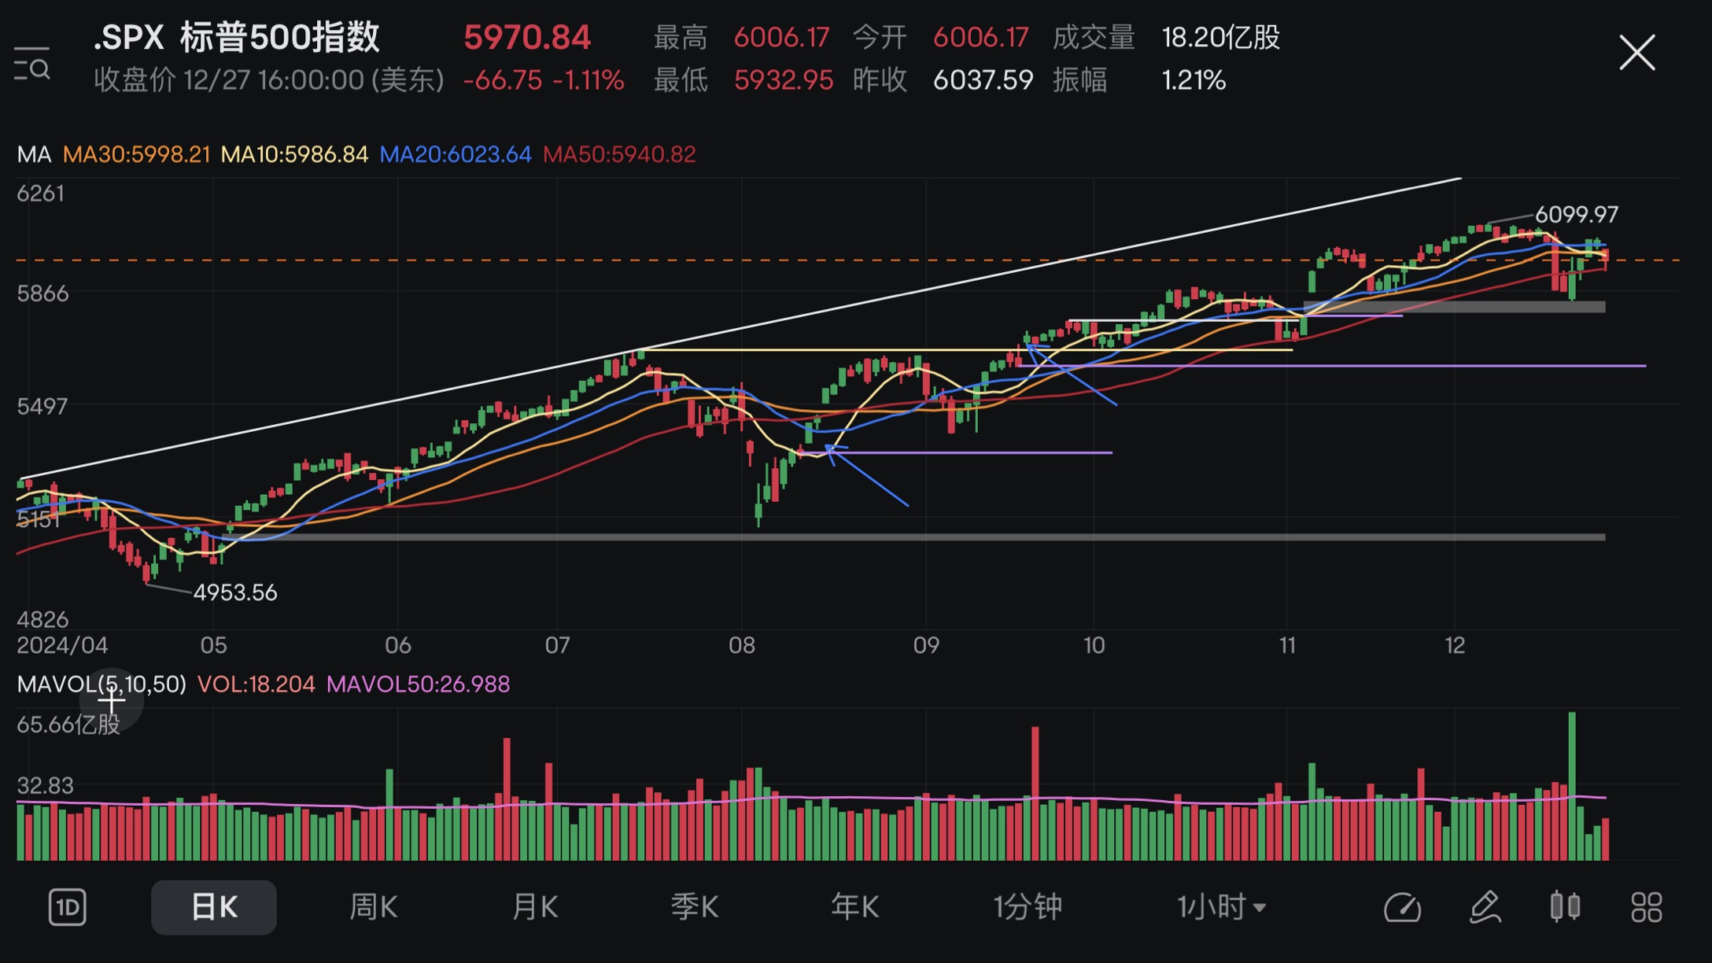Select the MA50:5940.82 indicator value
This screenshot has height=963, width=1712.
point(619,154)
